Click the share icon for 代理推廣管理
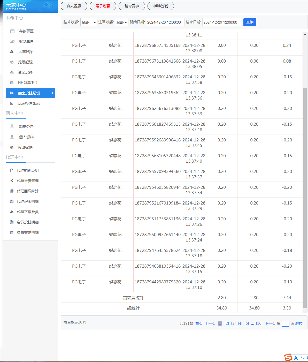The image size is (308, 362). (x=12, y=181)
